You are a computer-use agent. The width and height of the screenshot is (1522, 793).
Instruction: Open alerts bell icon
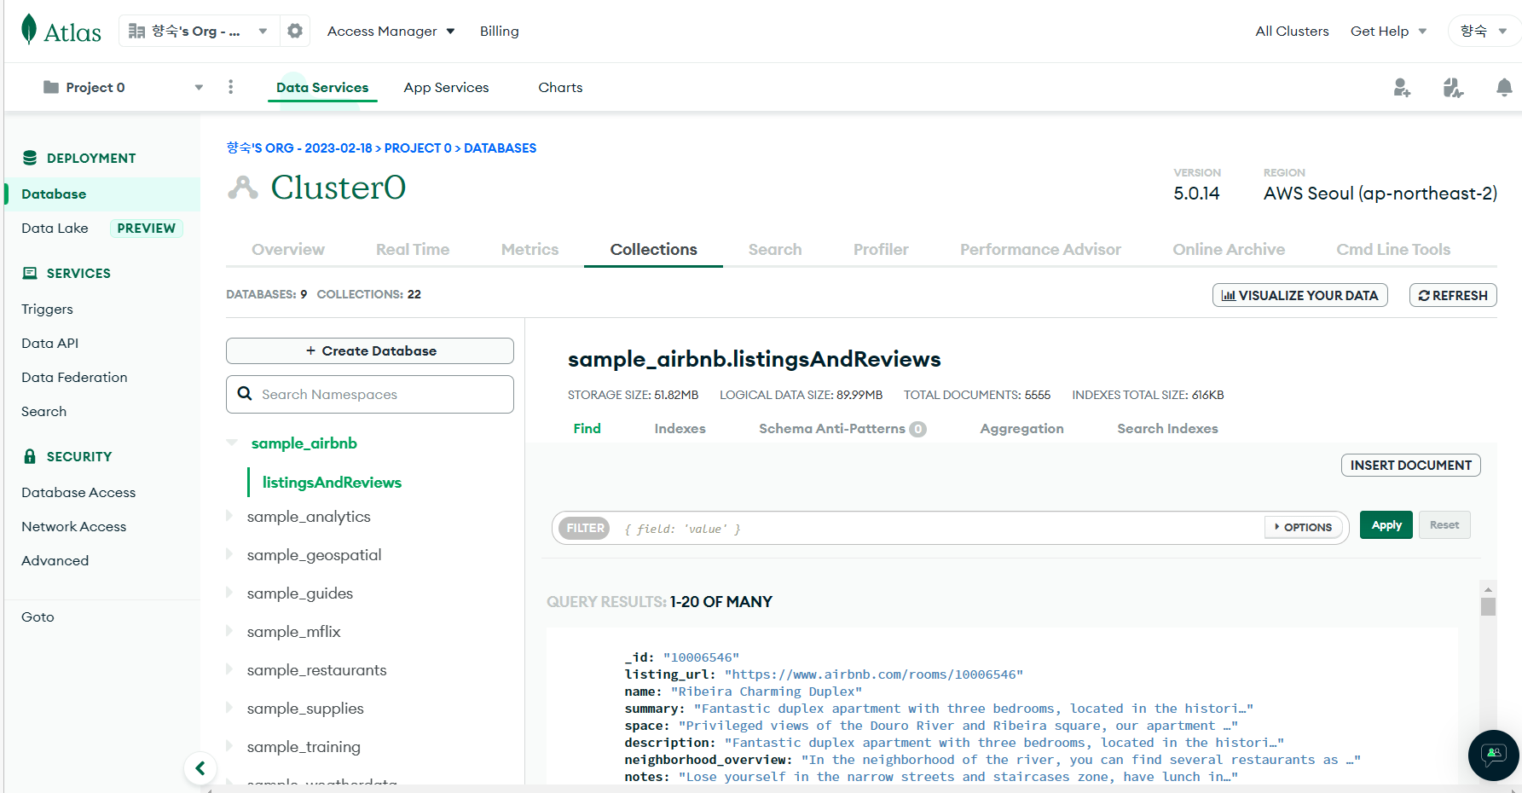coord(1504,87)
